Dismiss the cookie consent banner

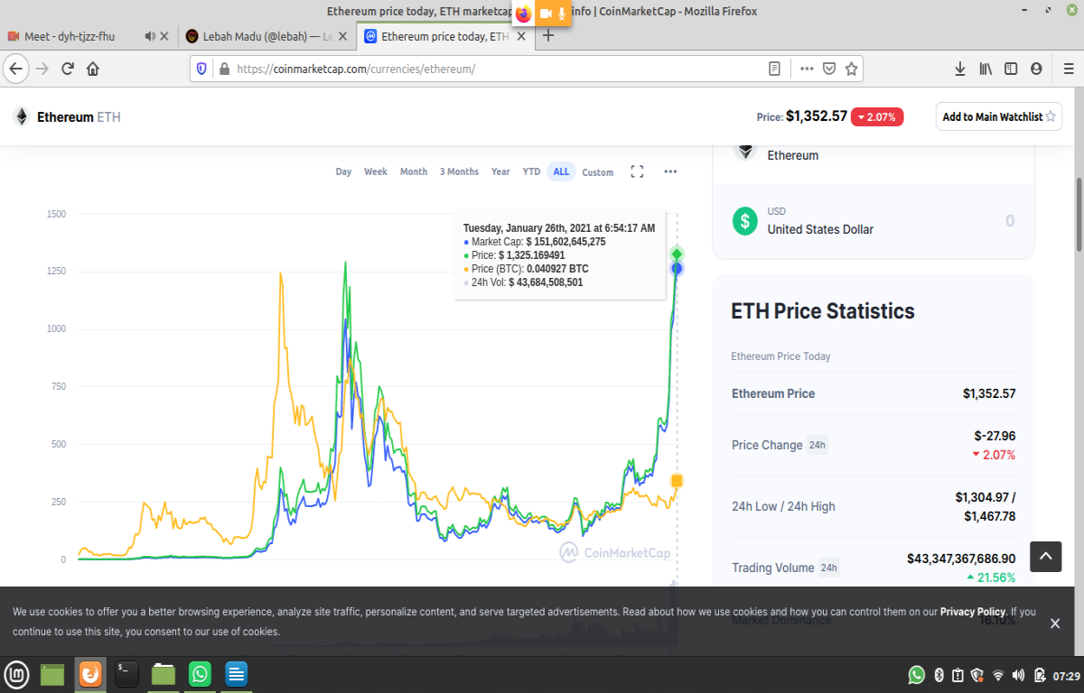tap(1054, 624)
